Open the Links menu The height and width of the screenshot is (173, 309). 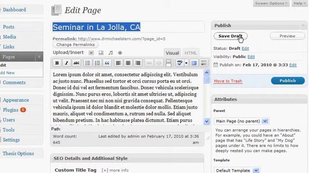(9, 47)
